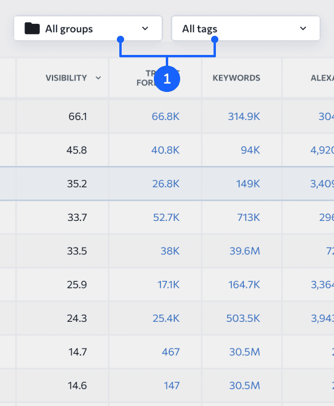Click the All groups chevron arrow
Image resolution: width=334 pixels, height=406 pixels.
pos(145,29)
